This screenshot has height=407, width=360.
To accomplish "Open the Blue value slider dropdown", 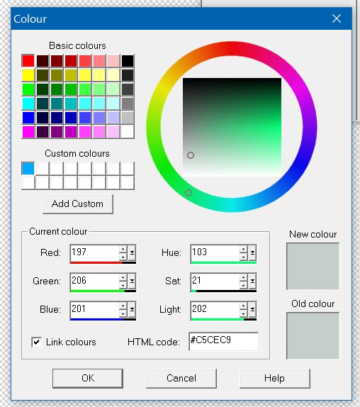I will pos(132,309).
